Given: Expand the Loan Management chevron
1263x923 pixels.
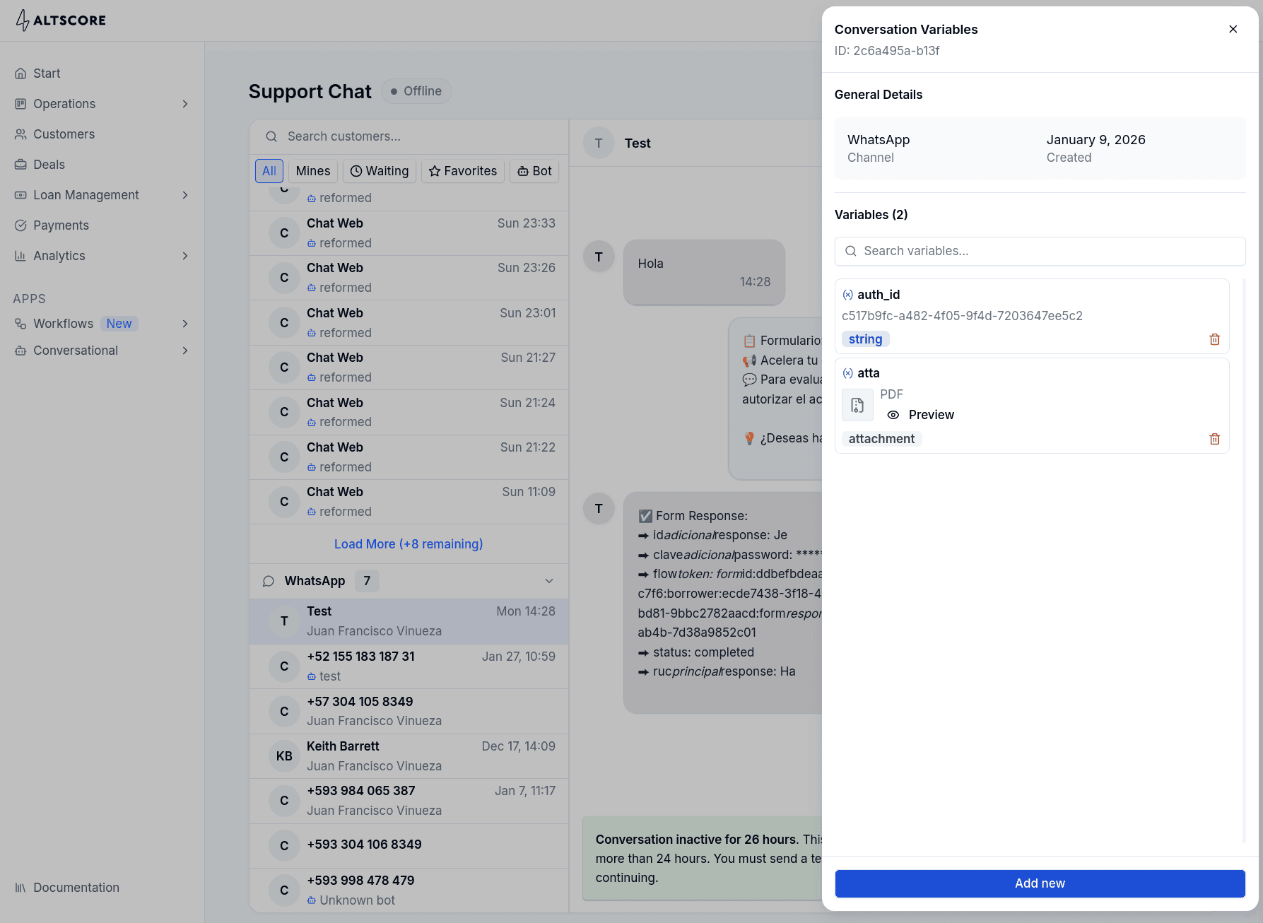Looking at the screenshot, I should pyautogui.click(x=185, y=195).
